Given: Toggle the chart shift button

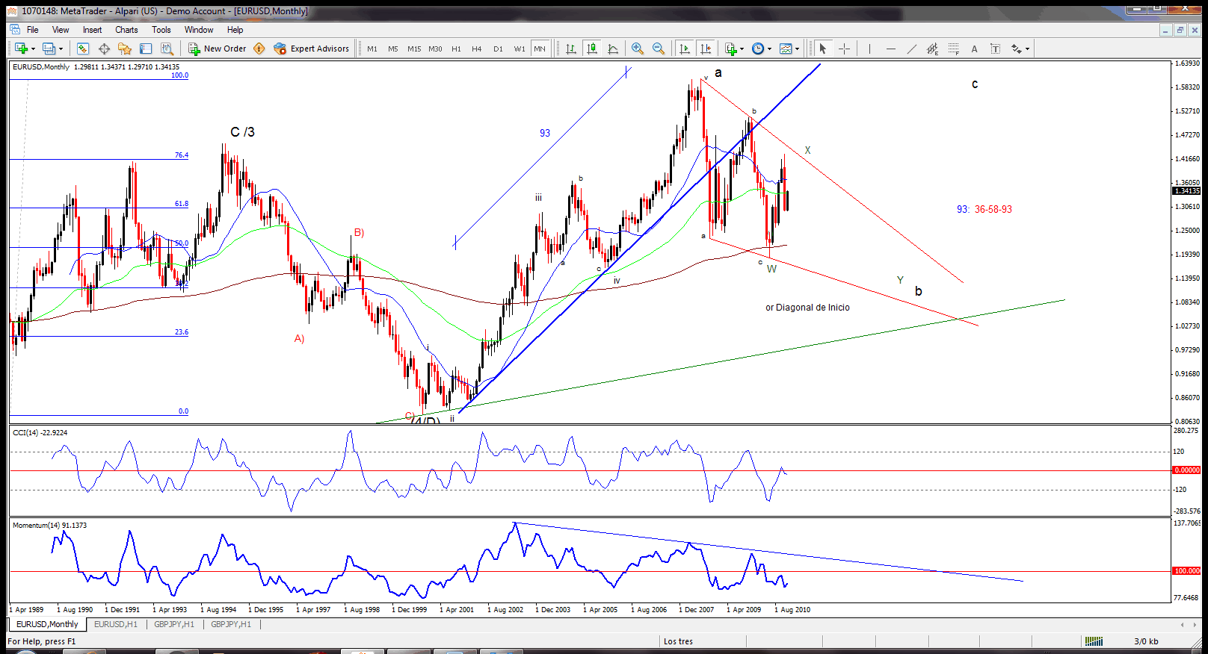Looking at the screenshot, I should (x=705, y=49).
